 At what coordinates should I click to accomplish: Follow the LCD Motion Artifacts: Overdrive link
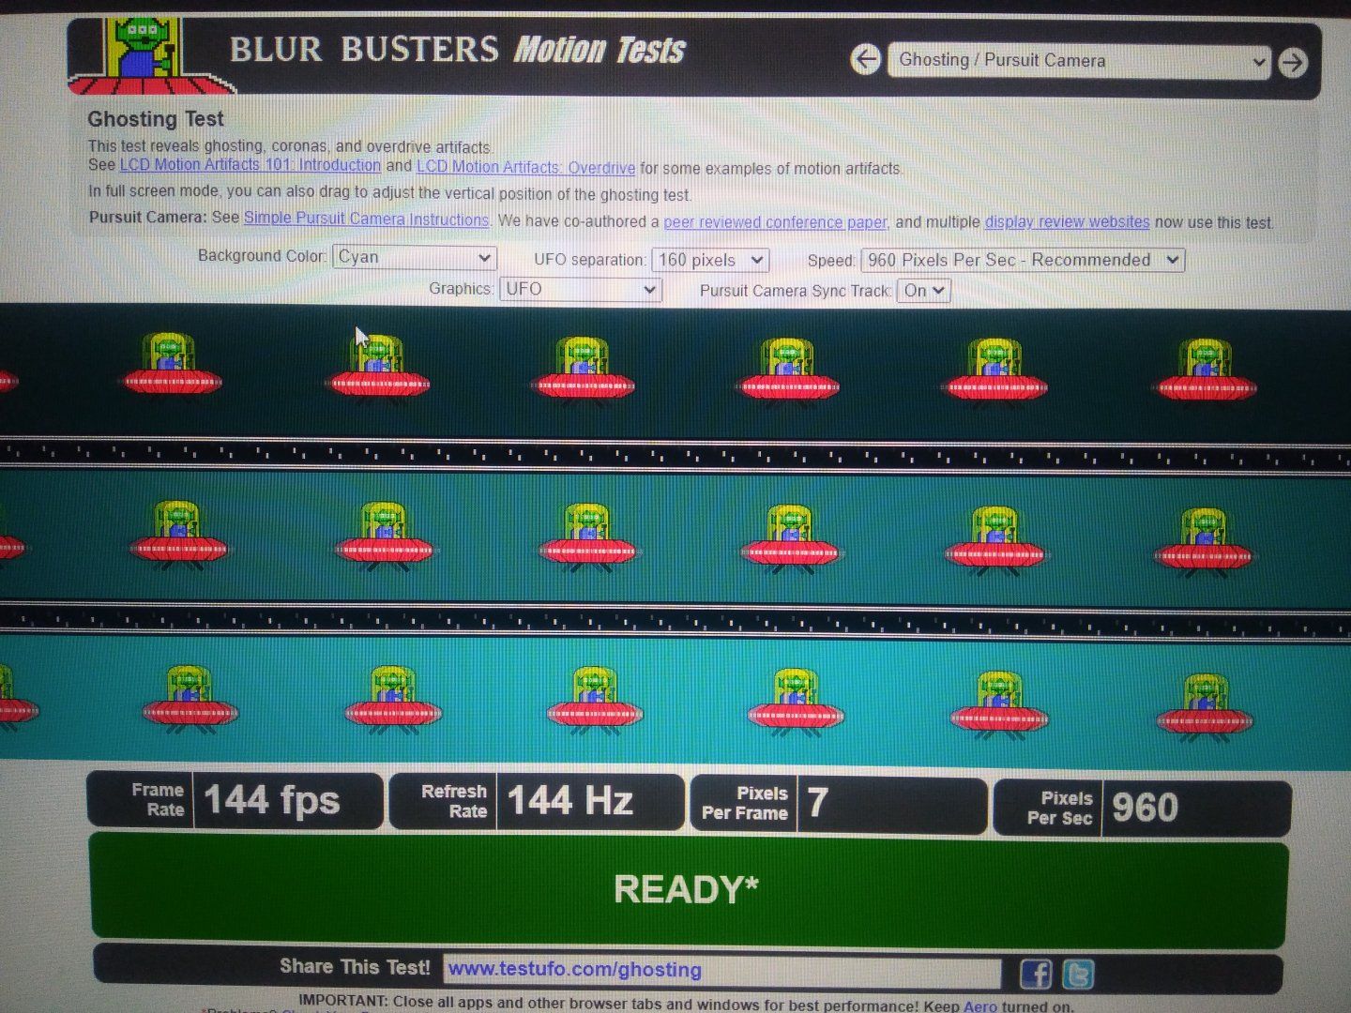pyautogui.click(x=525, y=167)
